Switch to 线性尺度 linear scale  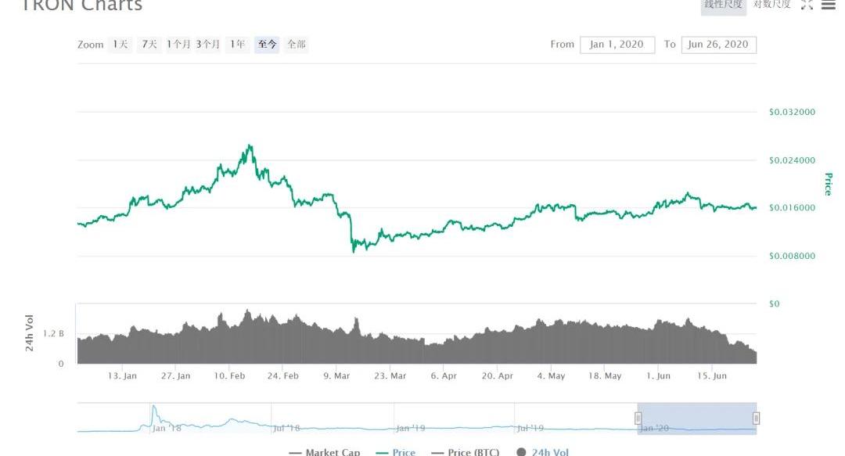point(723,5)
